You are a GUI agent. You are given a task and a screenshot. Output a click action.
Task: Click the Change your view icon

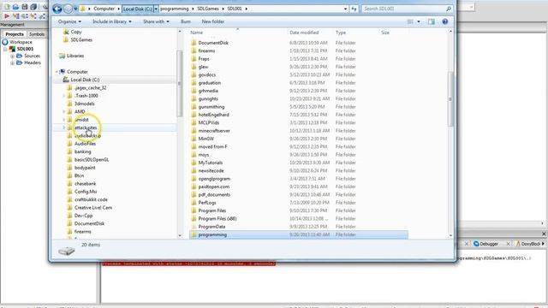click(x=410, y=21)
